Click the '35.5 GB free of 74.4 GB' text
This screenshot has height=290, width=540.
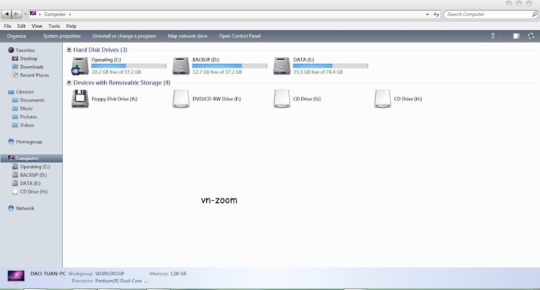click(318, 72)
